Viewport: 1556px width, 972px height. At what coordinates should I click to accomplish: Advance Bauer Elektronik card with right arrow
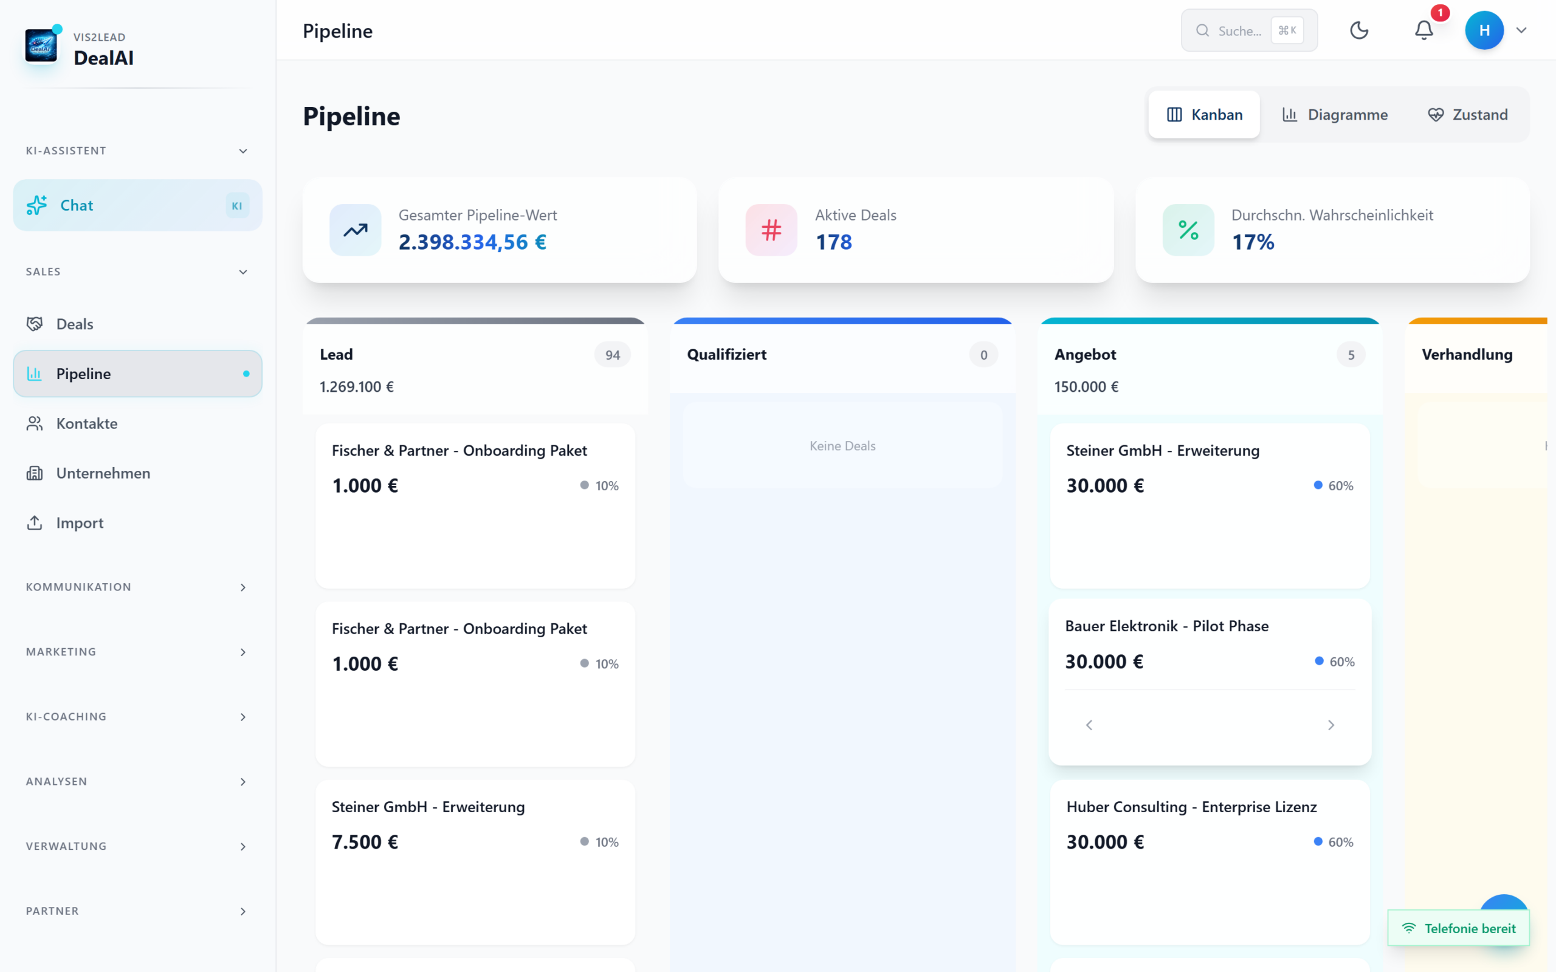[x=1331, y=725]
